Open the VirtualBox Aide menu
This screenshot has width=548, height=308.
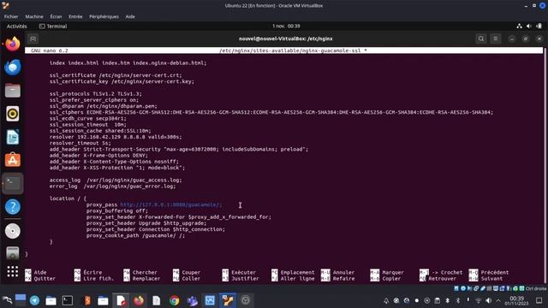coord(130,16)
